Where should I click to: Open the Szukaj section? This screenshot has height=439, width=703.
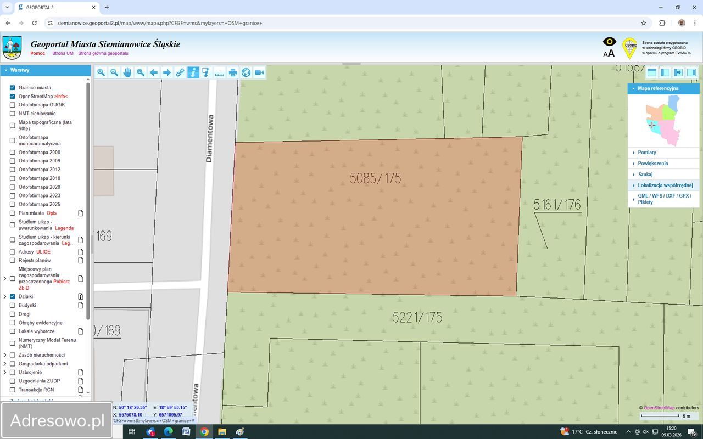(x=645, y=175)
